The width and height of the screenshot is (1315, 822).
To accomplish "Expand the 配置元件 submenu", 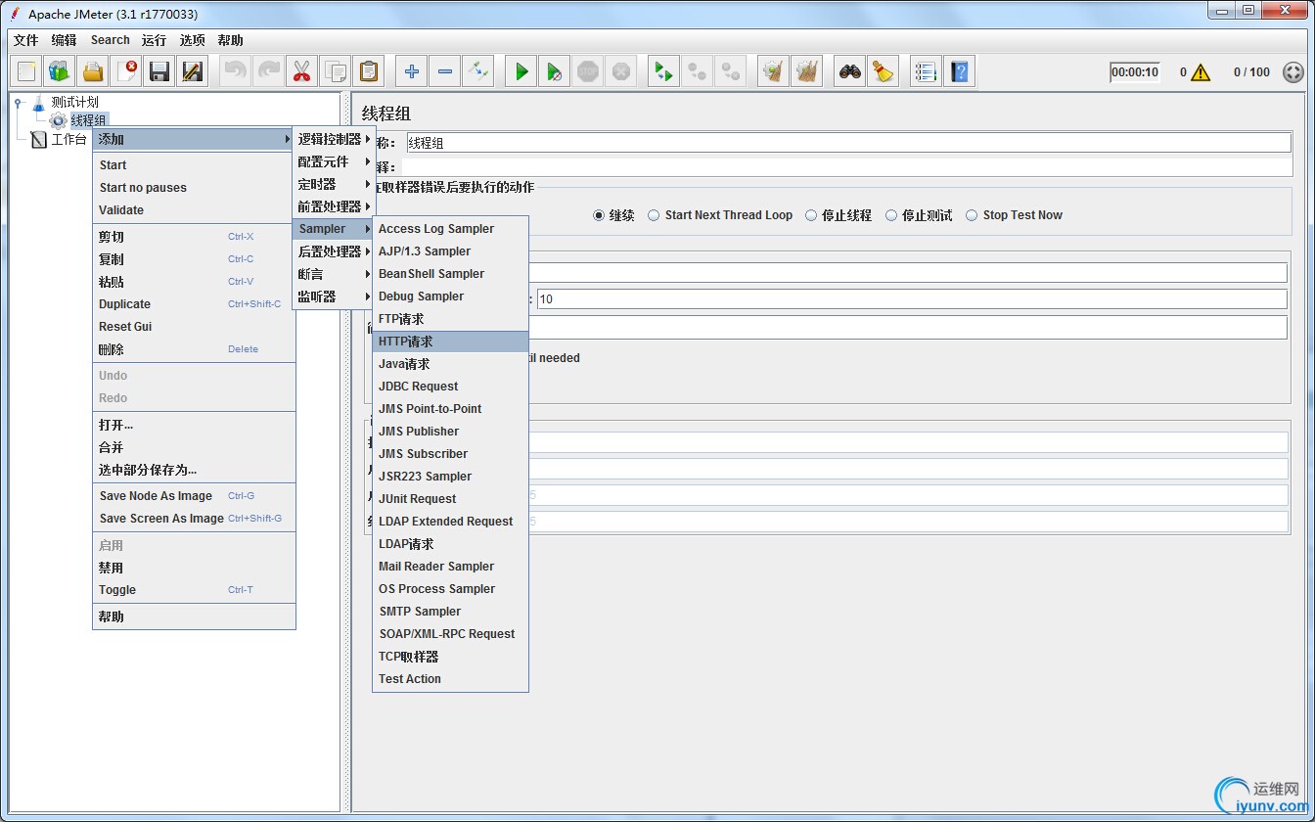I will (x=334, y=161).
